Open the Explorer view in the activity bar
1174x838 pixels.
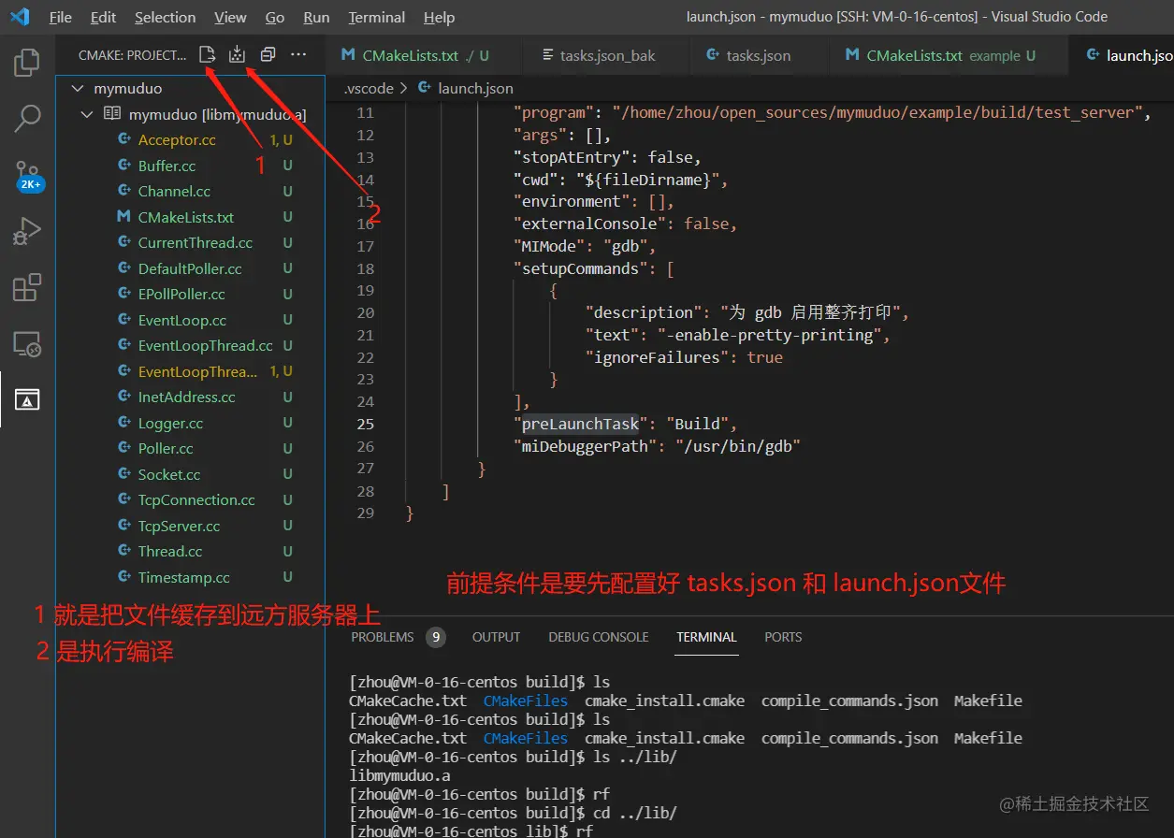pyautogui.click(x=25, y=62)
